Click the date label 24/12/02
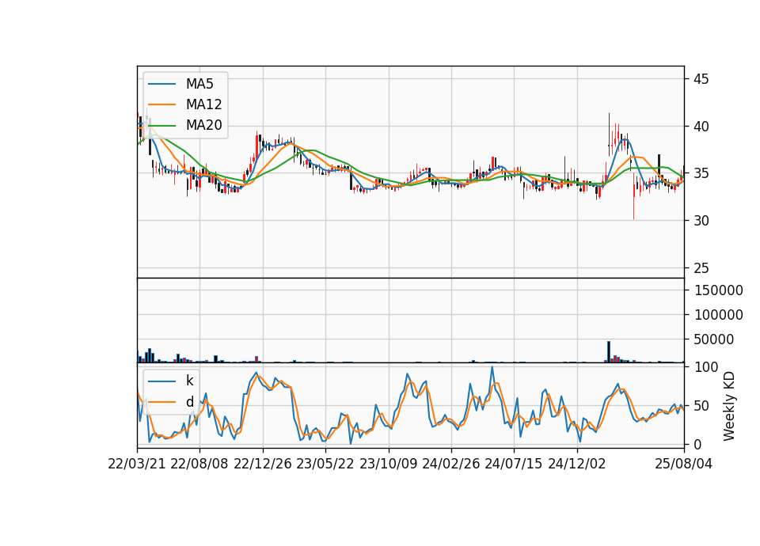The image size is (760, 546). pyautogui.click(x=577, y=464)
